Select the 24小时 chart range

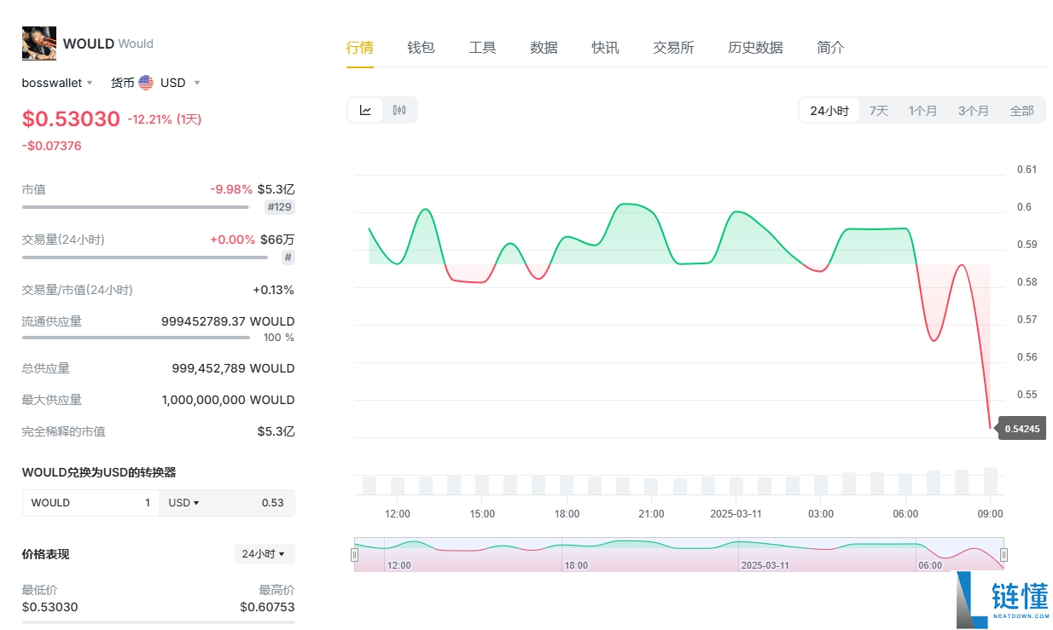coord(829,111)
